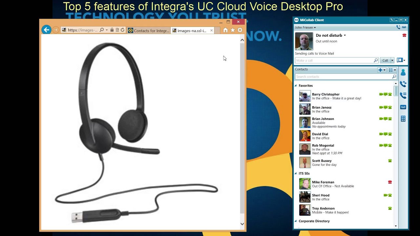Select Mike Foreman contact name
This screenshot has height=236, width=420.
click(x=323, y=182)
